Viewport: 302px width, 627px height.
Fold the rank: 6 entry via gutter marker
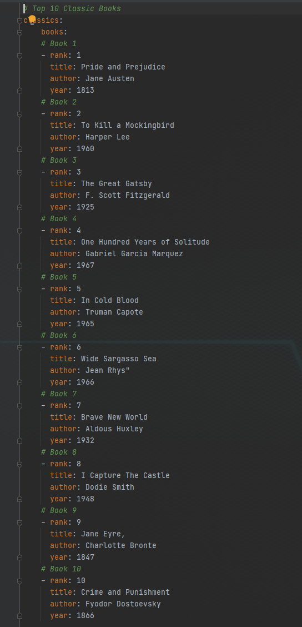point(19,347)
